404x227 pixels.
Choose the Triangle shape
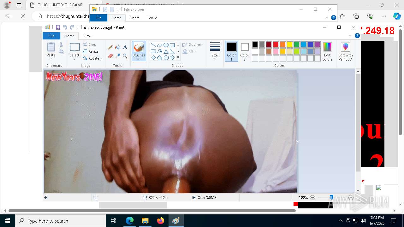pos(166,51)
